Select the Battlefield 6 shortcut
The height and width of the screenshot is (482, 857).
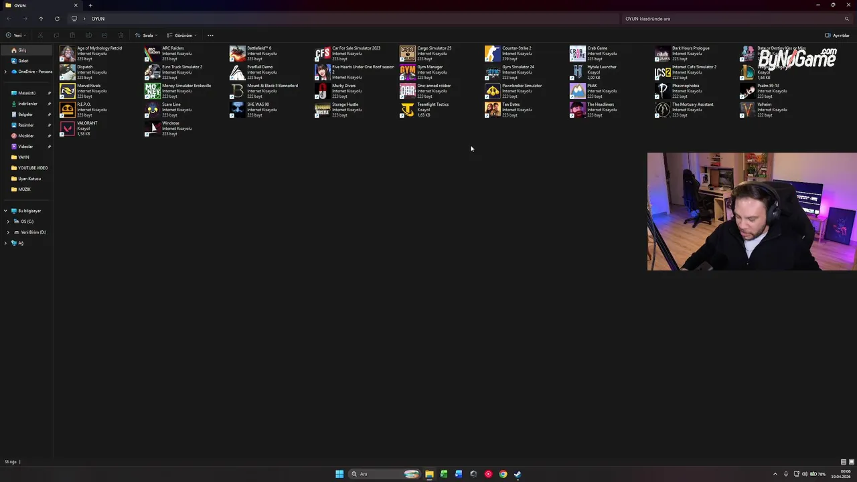(260, 54)
